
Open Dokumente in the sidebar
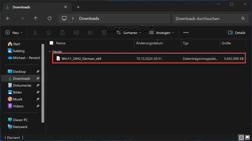click(x=20, y=85)
